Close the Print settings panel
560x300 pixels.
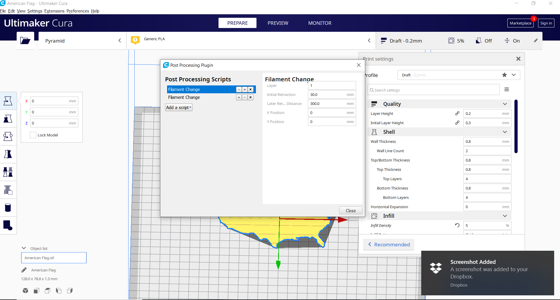(x=518, y=59)
